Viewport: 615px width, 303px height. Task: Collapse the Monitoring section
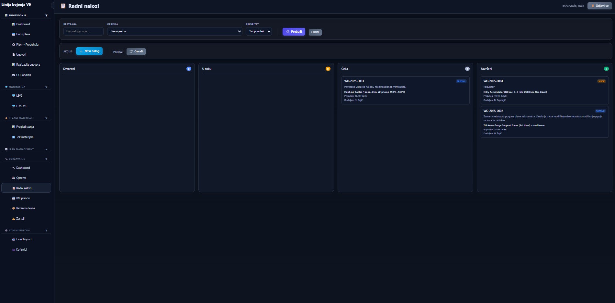[46, 87]
